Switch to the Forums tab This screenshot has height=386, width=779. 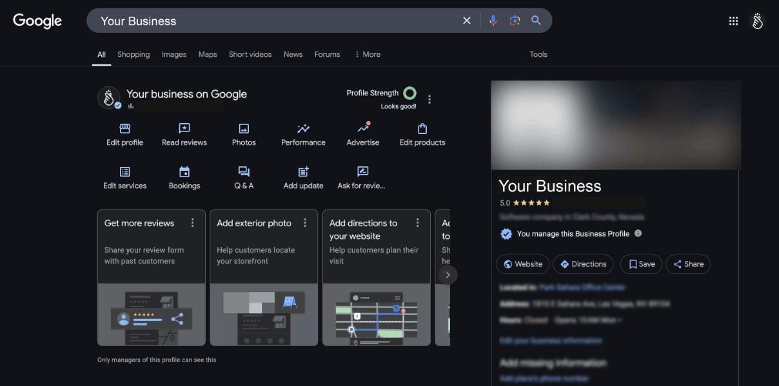327,54
